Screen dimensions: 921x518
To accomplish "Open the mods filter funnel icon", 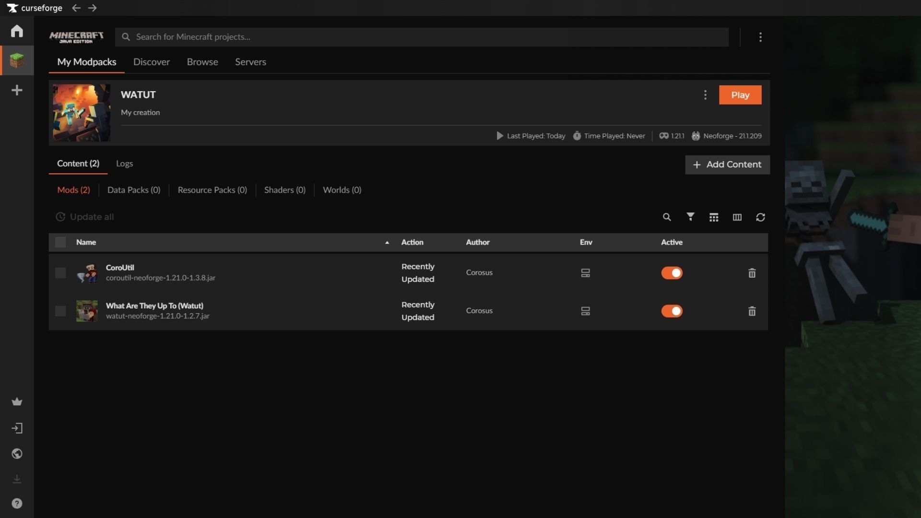I will point(690,217).
